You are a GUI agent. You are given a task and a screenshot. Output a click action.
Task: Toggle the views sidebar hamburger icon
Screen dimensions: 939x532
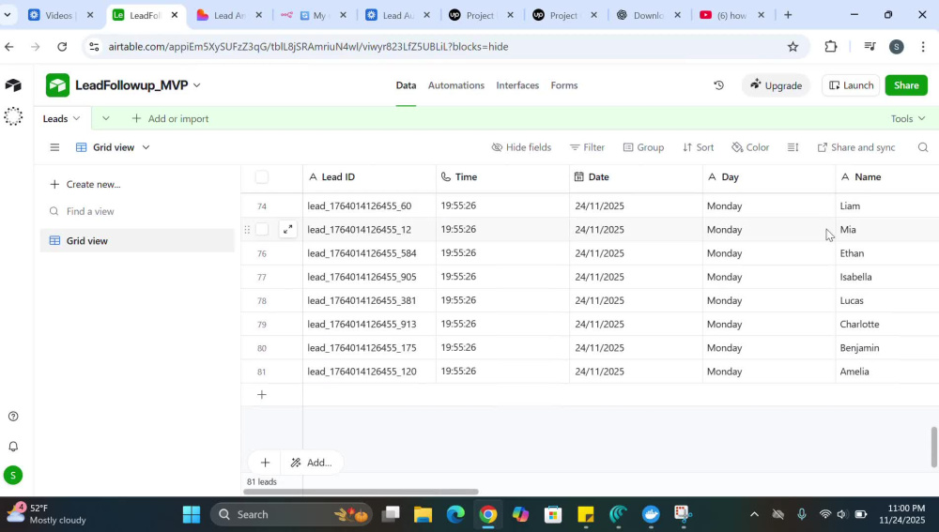tap(54, 147)
